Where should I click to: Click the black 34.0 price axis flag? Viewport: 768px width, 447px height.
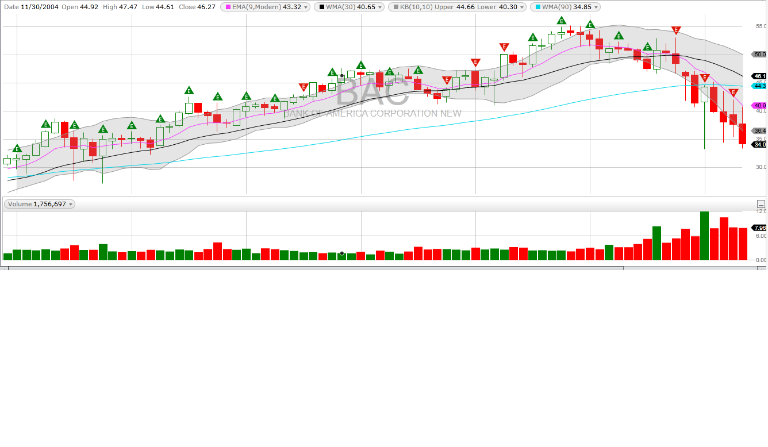[759, 144]
